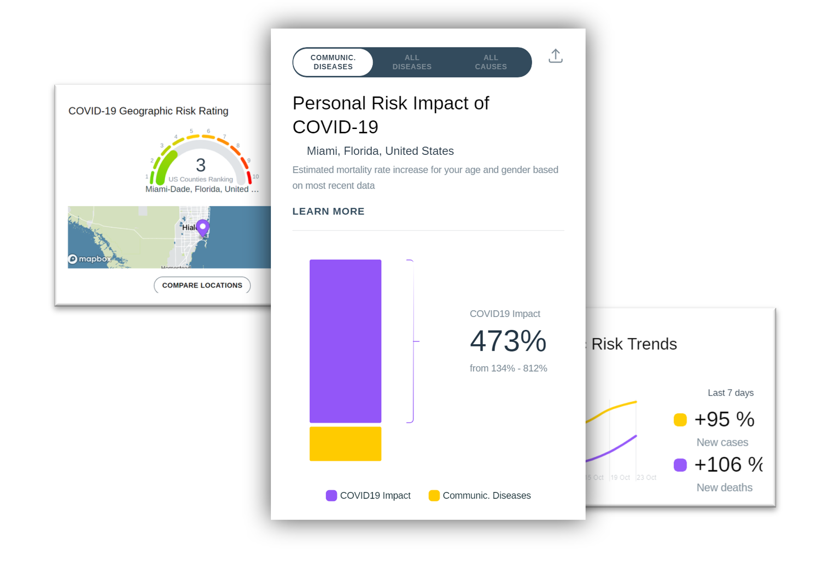
Task: Expand Last 7 days trend details
Action: [x=731, y=393]
